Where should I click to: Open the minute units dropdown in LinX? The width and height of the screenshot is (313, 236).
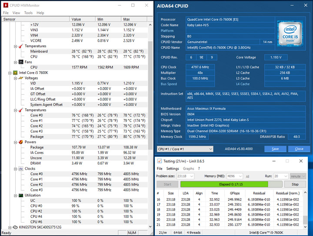coord(298,176)
